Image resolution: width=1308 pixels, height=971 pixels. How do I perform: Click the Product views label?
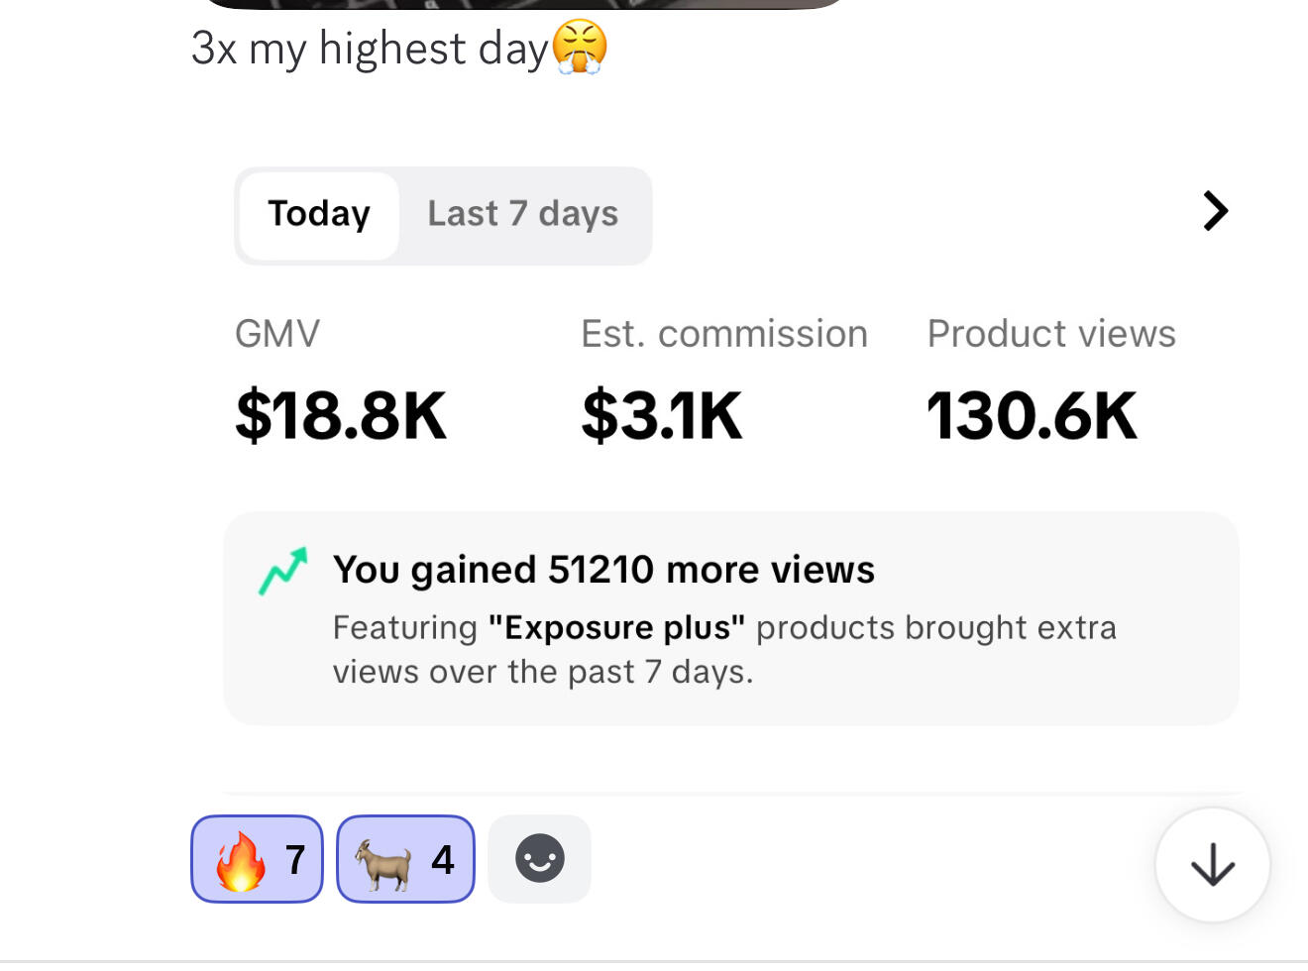coord(1050,334)
